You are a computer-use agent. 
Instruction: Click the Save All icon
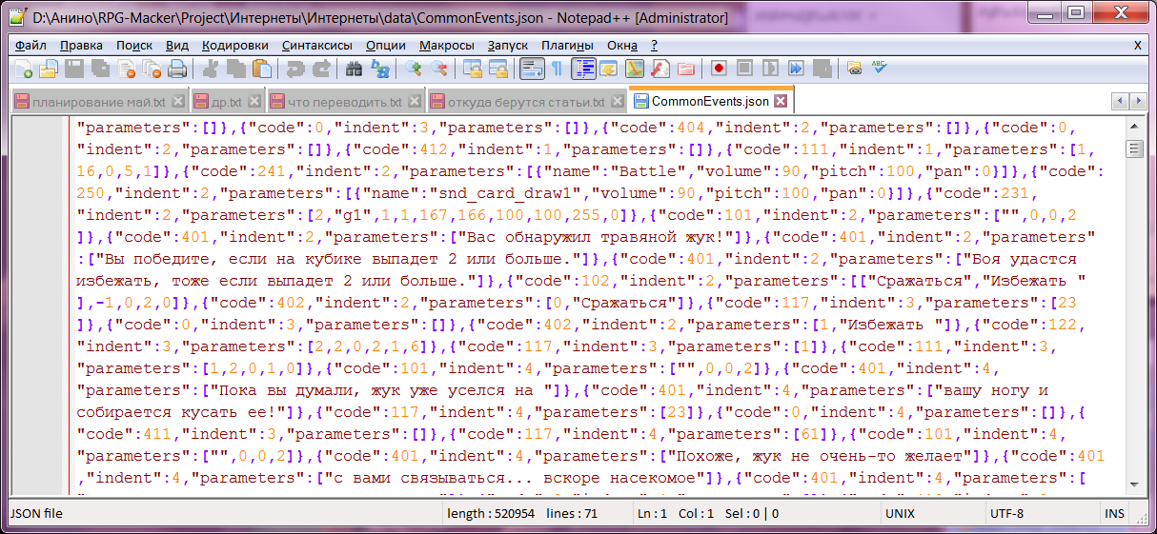tap(100, 69)
